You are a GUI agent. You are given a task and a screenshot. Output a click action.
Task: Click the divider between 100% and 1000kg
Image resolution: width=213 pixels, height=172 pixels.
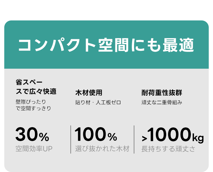(x=134, y=139)
